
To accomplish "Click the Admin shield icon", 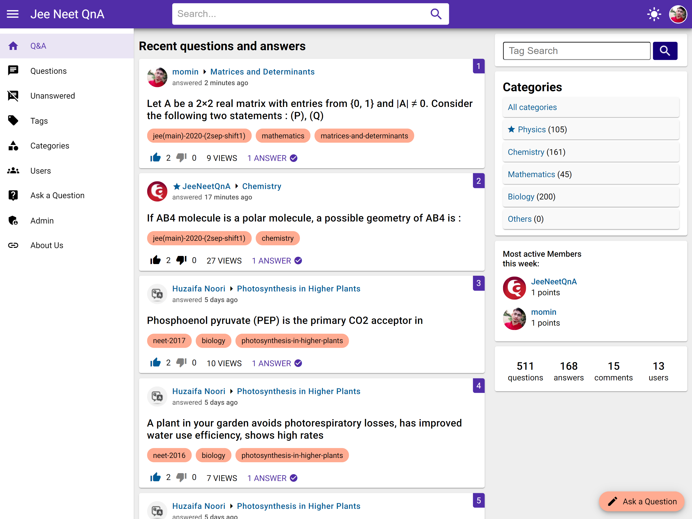I will 13,221.
